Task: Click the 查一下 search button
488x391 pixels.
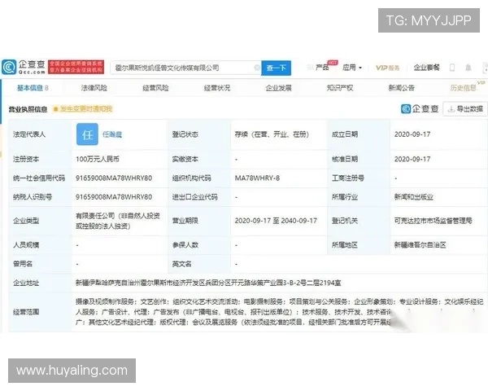Action: coord(276,68)
